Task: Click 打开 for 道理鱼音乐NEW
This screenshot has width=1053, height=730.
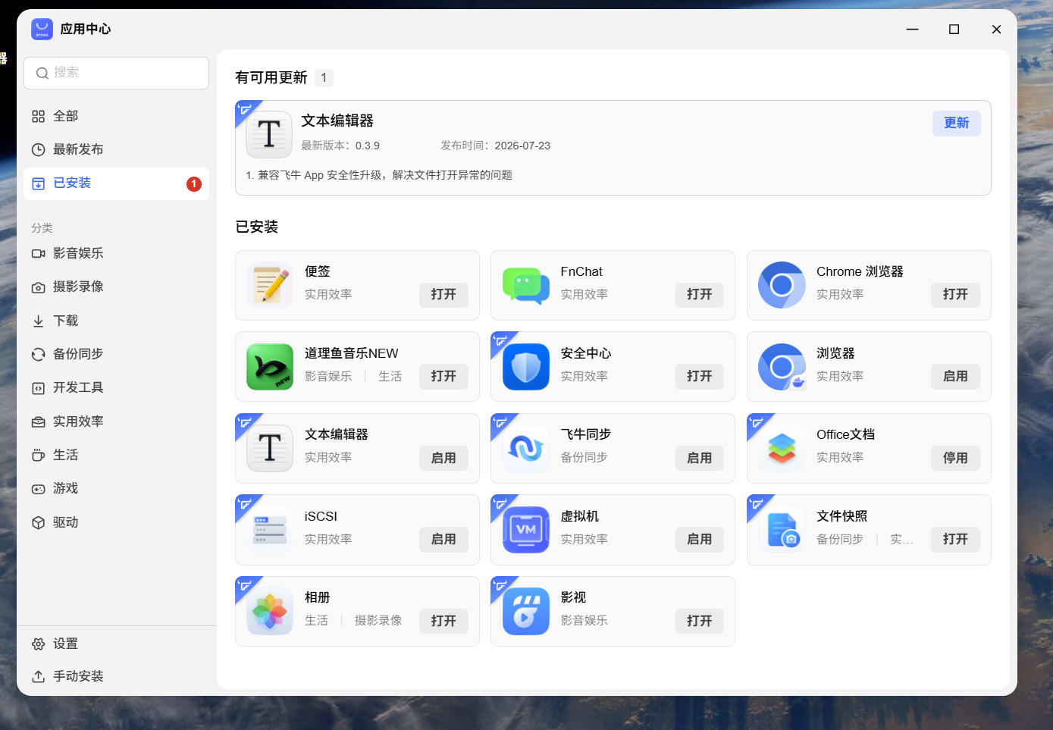Action: (443, 377)
